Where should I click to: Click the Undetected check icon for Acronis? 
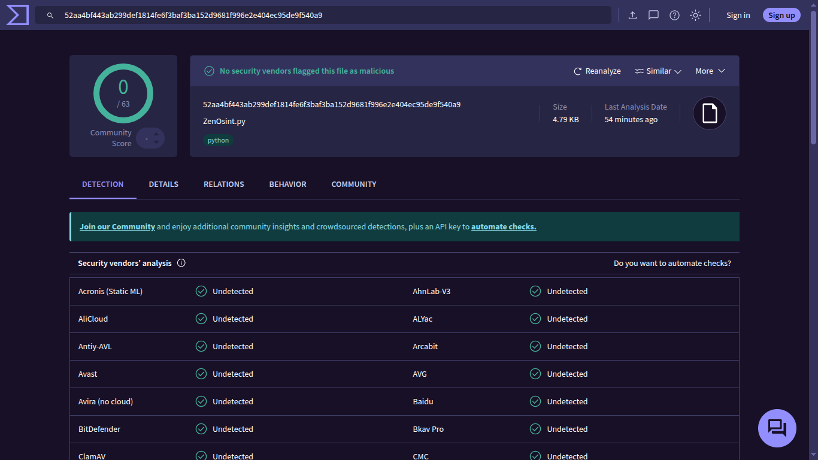tap(201, 291)
